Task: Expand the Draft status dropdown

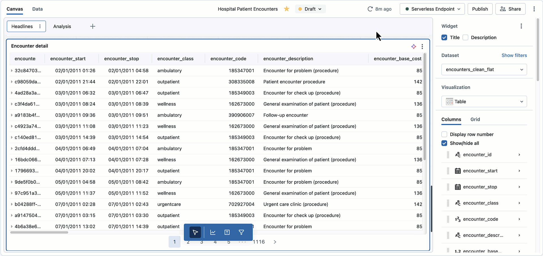Action: [310, 9]
